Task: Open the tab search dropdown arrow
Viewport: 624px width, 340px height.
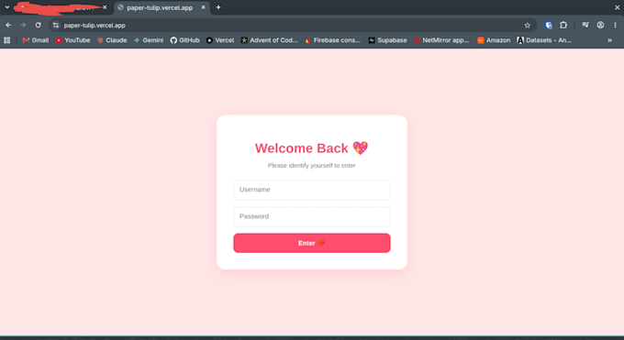Action: coord(6,7)
